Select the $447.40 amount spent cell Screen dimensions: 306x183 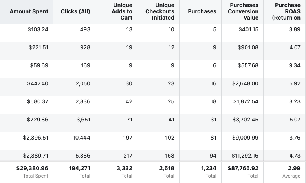(38, 83)
